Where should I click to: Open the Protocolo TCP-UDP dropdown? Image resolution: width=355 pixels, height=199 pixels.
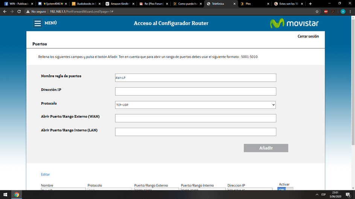point(195,105)
